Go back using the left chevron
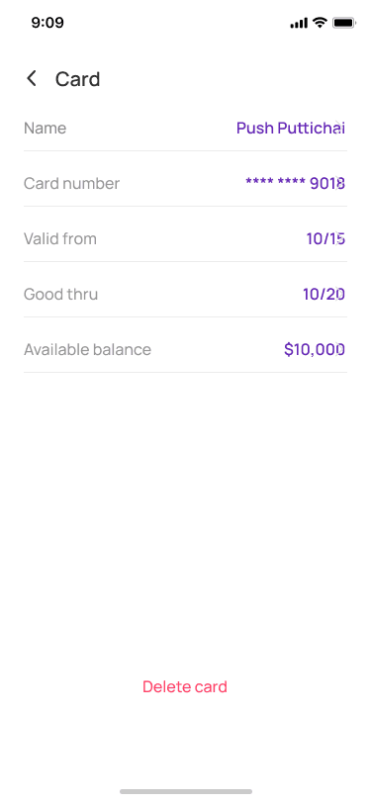371x803 pixels. (32, 79)
